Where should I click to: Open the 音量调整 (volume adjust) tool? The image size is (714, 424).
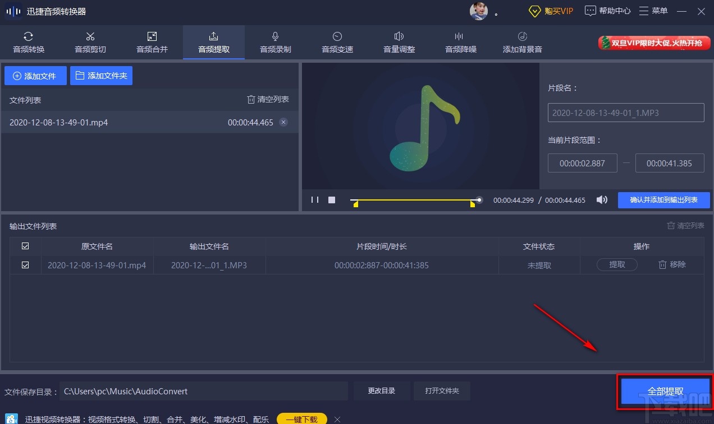(399, 42)
